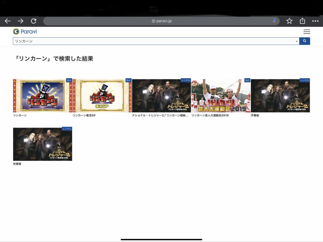
Task: Open the 字幕版 movie thumbnail
Action: 280,96
